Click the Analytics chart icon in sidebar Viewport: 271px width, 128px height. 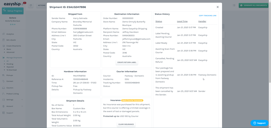3,34
